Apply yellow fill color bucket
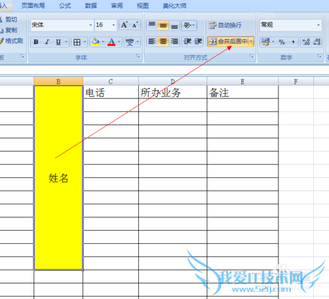The width and height of the screenshot is (329, 299). pos(95,42)
